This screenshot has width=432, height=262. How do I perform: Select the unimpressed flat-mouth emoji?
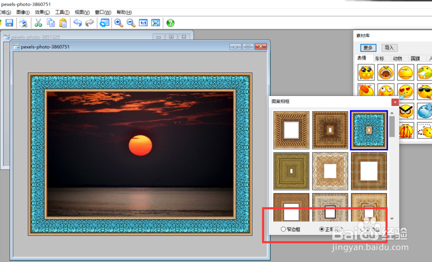(406, 72)
